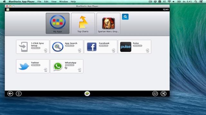Click the battery status icon
The width and height of the screenshot is (206, 115).
(x=179, y=2)
